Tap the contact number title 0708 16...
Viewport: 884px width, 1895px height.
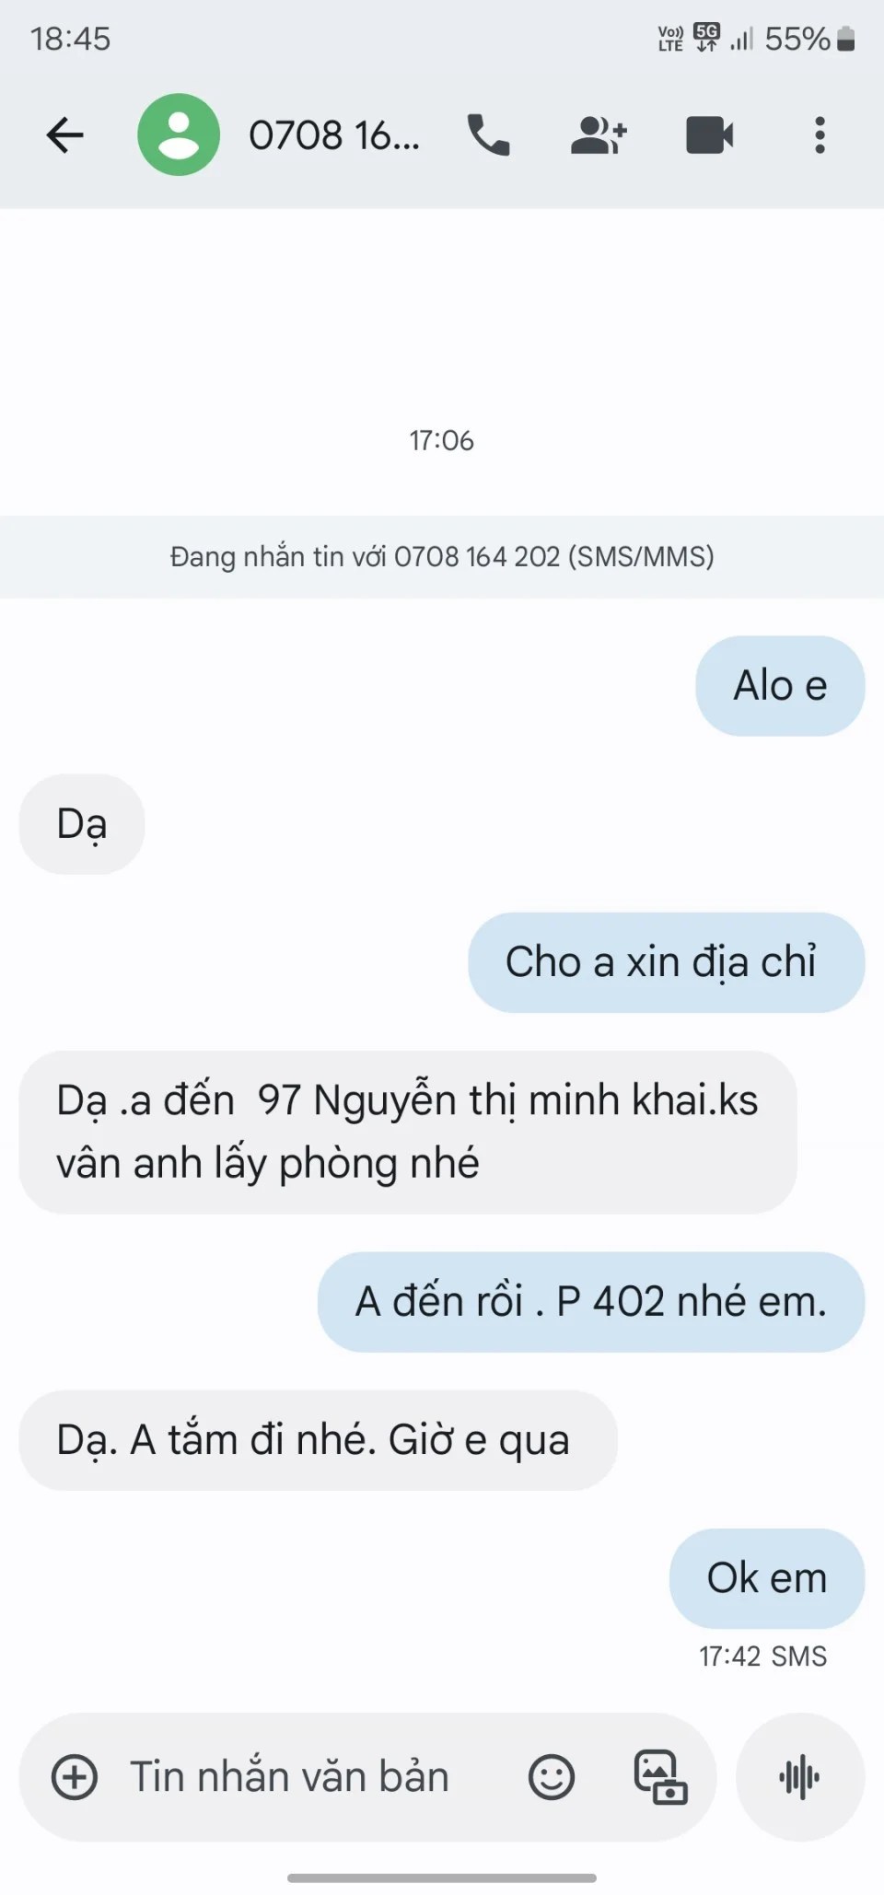point(334,135)
